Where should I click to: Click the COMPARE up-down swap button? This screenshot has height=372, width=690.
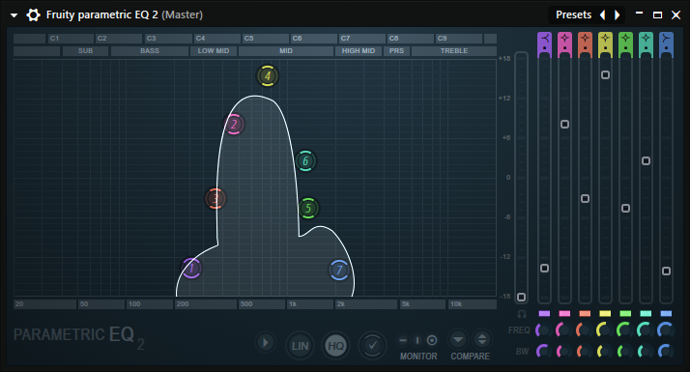click(482, 340)
